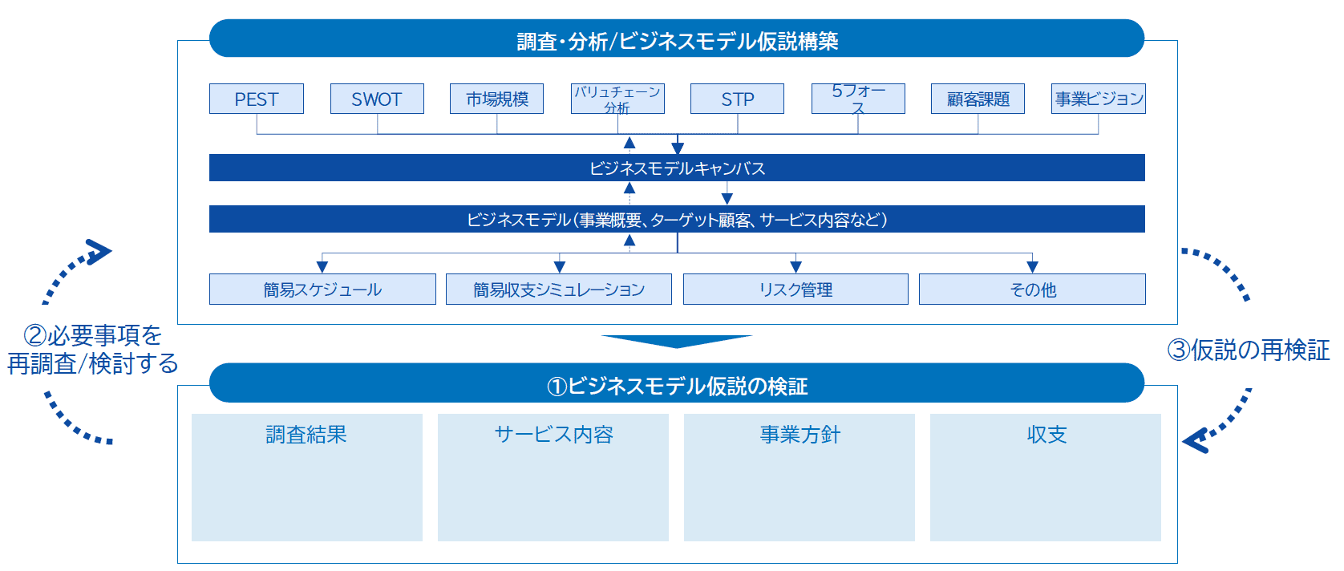Viewport: 1344px width, 571px height.
Task: Select the 事業ビジョン box
Action: point(1099,99)
